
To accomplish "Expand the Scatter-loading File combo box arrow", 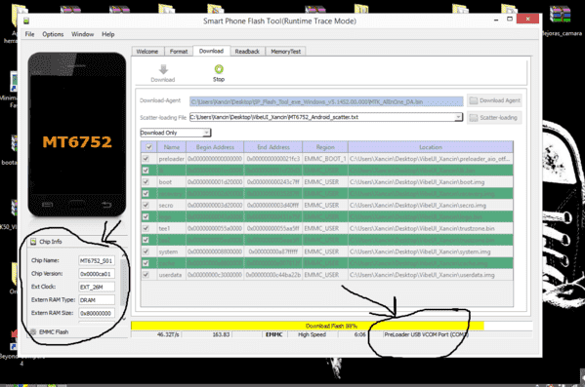I will point(458,117).
